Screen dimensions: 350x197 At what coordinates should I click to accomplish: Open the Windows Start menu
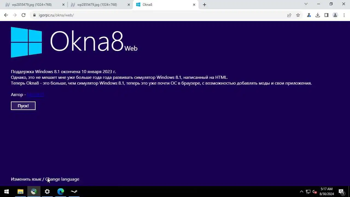(x=7, y=192)
